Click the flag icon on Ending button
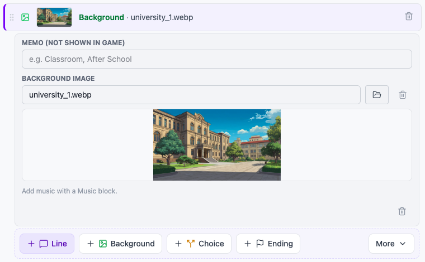Viewport: 425px width, 262px height. click(x=259, y=244)
